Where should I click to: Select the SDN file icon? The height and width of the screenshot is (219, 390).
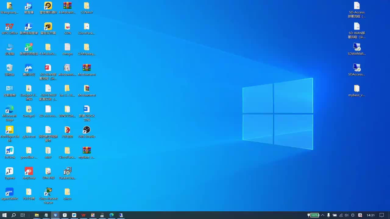67,29
